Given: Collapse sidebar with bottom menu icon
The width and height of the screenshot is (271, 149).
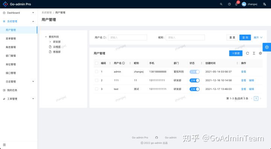Looking at the screenshot, I should pyautogui.click(x=4, y=145).
